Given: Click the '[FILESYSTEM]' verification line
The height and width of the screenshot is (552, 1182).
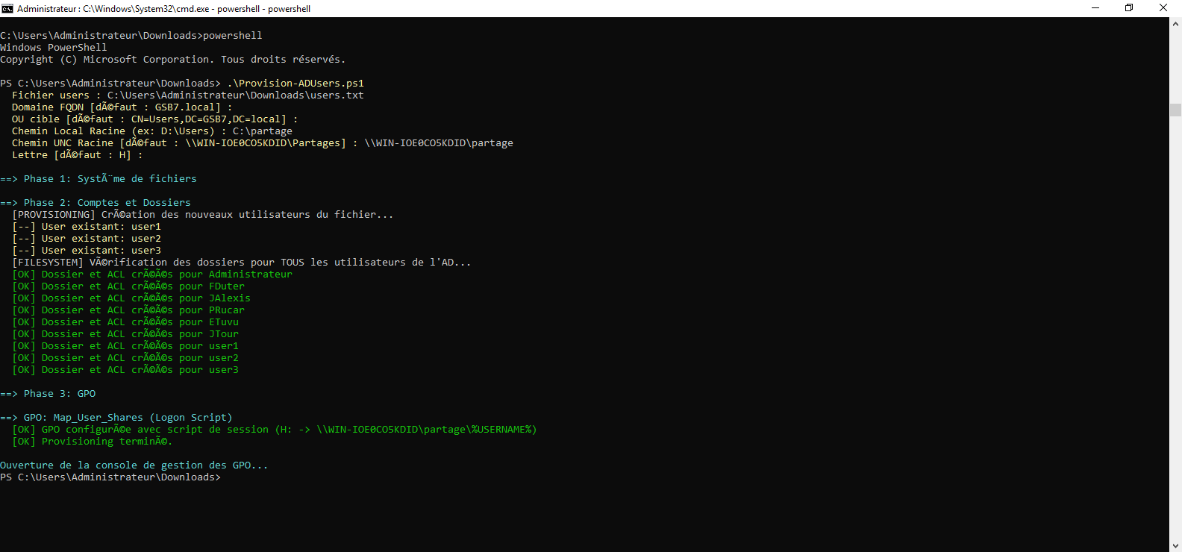Looking at the screenshot, I should point(242,262).
